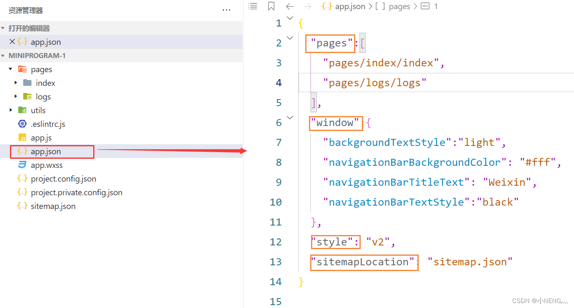Click the "Weixin" value
Viewport: 574px width, 308px height.
(507, 182)
